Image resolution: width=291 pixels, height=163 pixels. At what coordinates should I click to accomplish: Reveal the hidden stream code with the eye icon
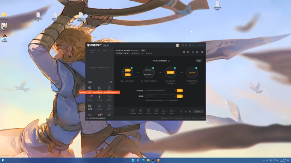(175, 96)
